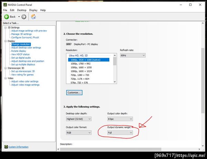Open Set up multiple displays
The image size is (207, 159).
(23, 65)
